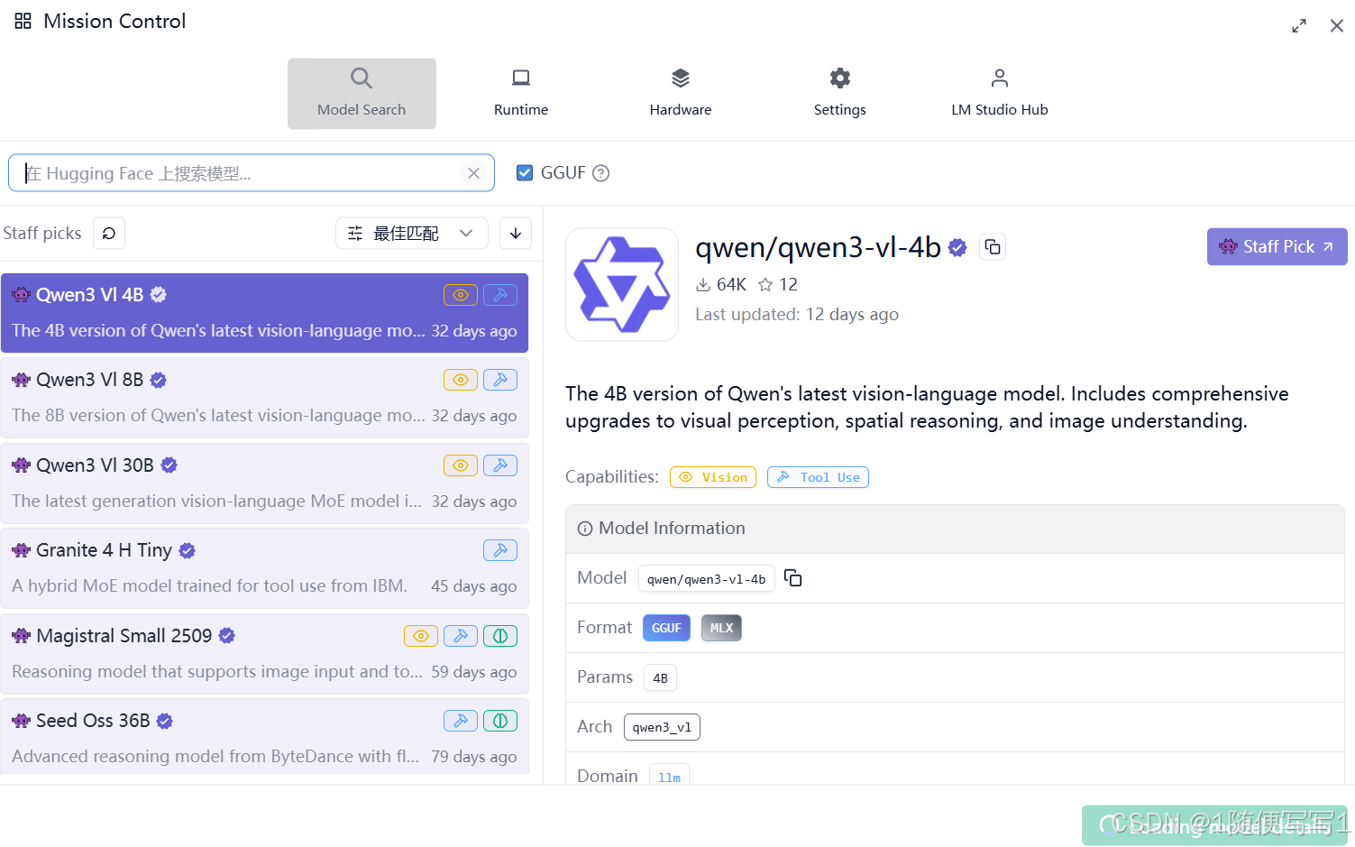The image size is (1355, 847).
Task: Clear the search field with the X
Action: click(473, 172)
